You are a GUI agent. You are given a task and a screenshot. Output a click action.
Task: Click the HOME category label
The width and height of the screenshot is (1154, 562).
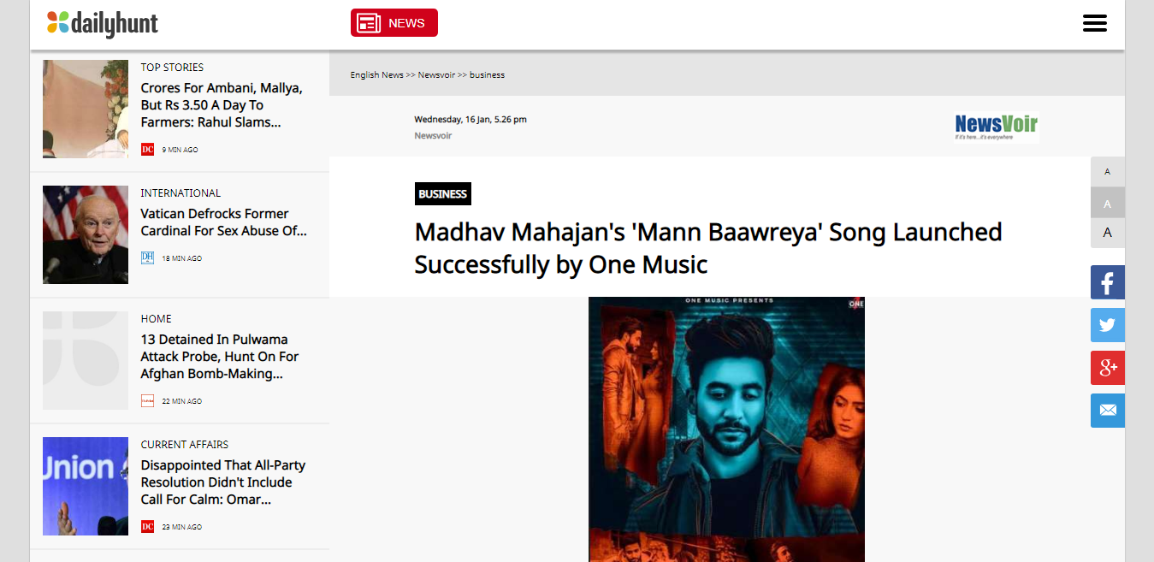[157, 318]
